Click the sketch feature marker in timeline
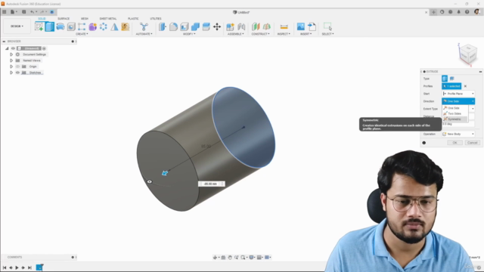484x272 pixels. (x=39, y=267)
